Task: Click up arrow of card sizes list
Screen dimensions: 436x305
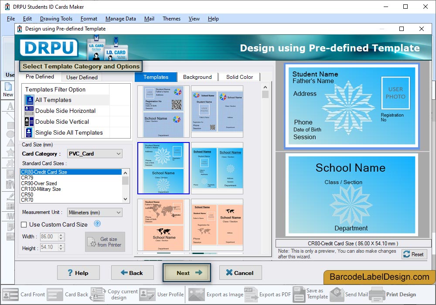Action: pos(126,173)
